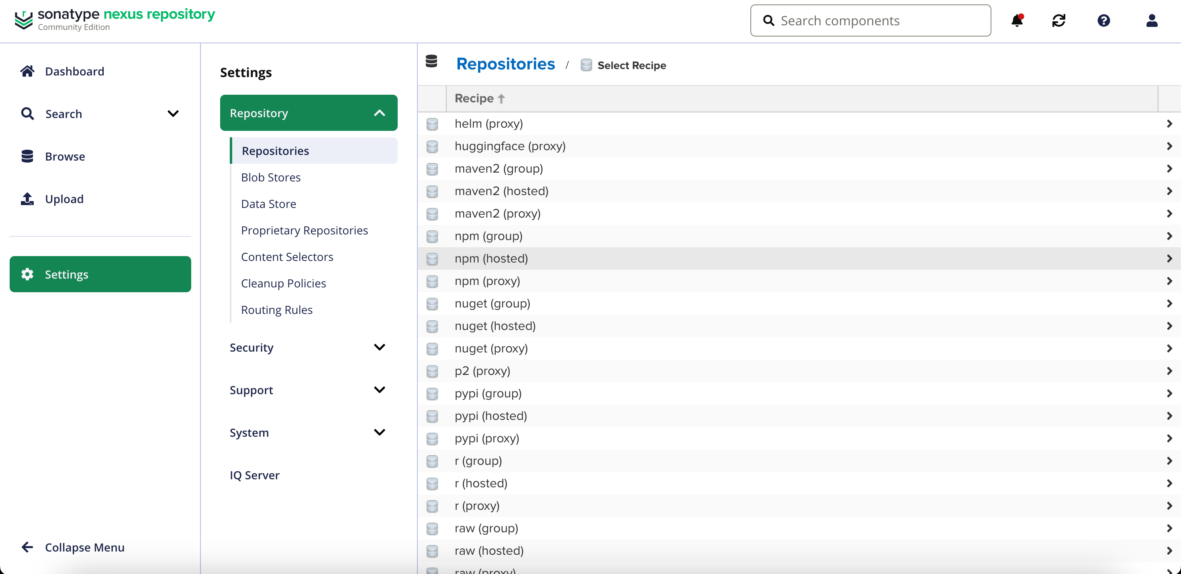
Task: Open the user account icon
Action: click(1152, 20)
